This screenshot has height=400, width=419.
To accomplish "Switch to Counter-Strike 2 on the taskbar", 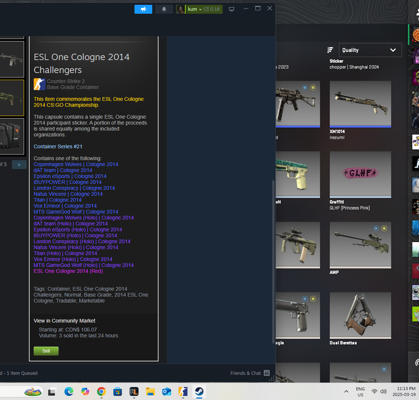I will [x=183, y=392].
